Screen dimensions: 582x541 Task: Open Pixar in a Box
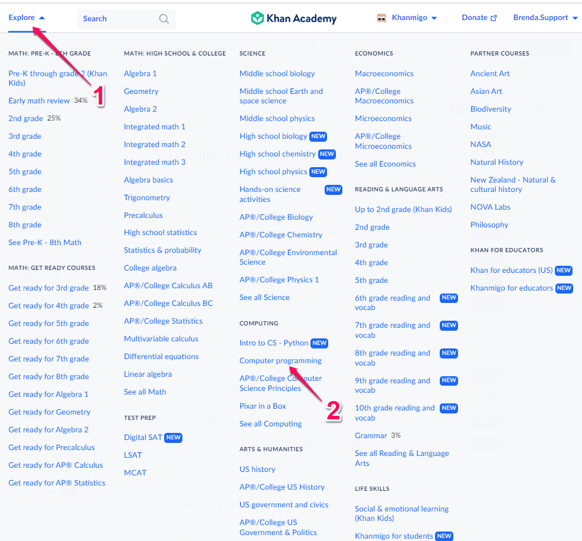click(263, 406)
